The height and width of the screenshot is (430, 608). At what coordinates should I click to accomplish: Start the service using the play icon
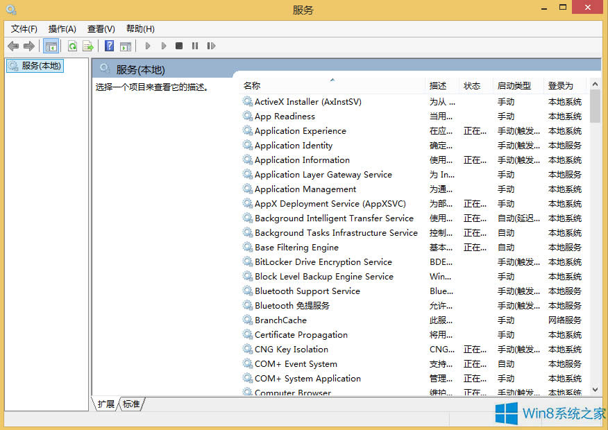pyautogui.click(x=148, y=46)
